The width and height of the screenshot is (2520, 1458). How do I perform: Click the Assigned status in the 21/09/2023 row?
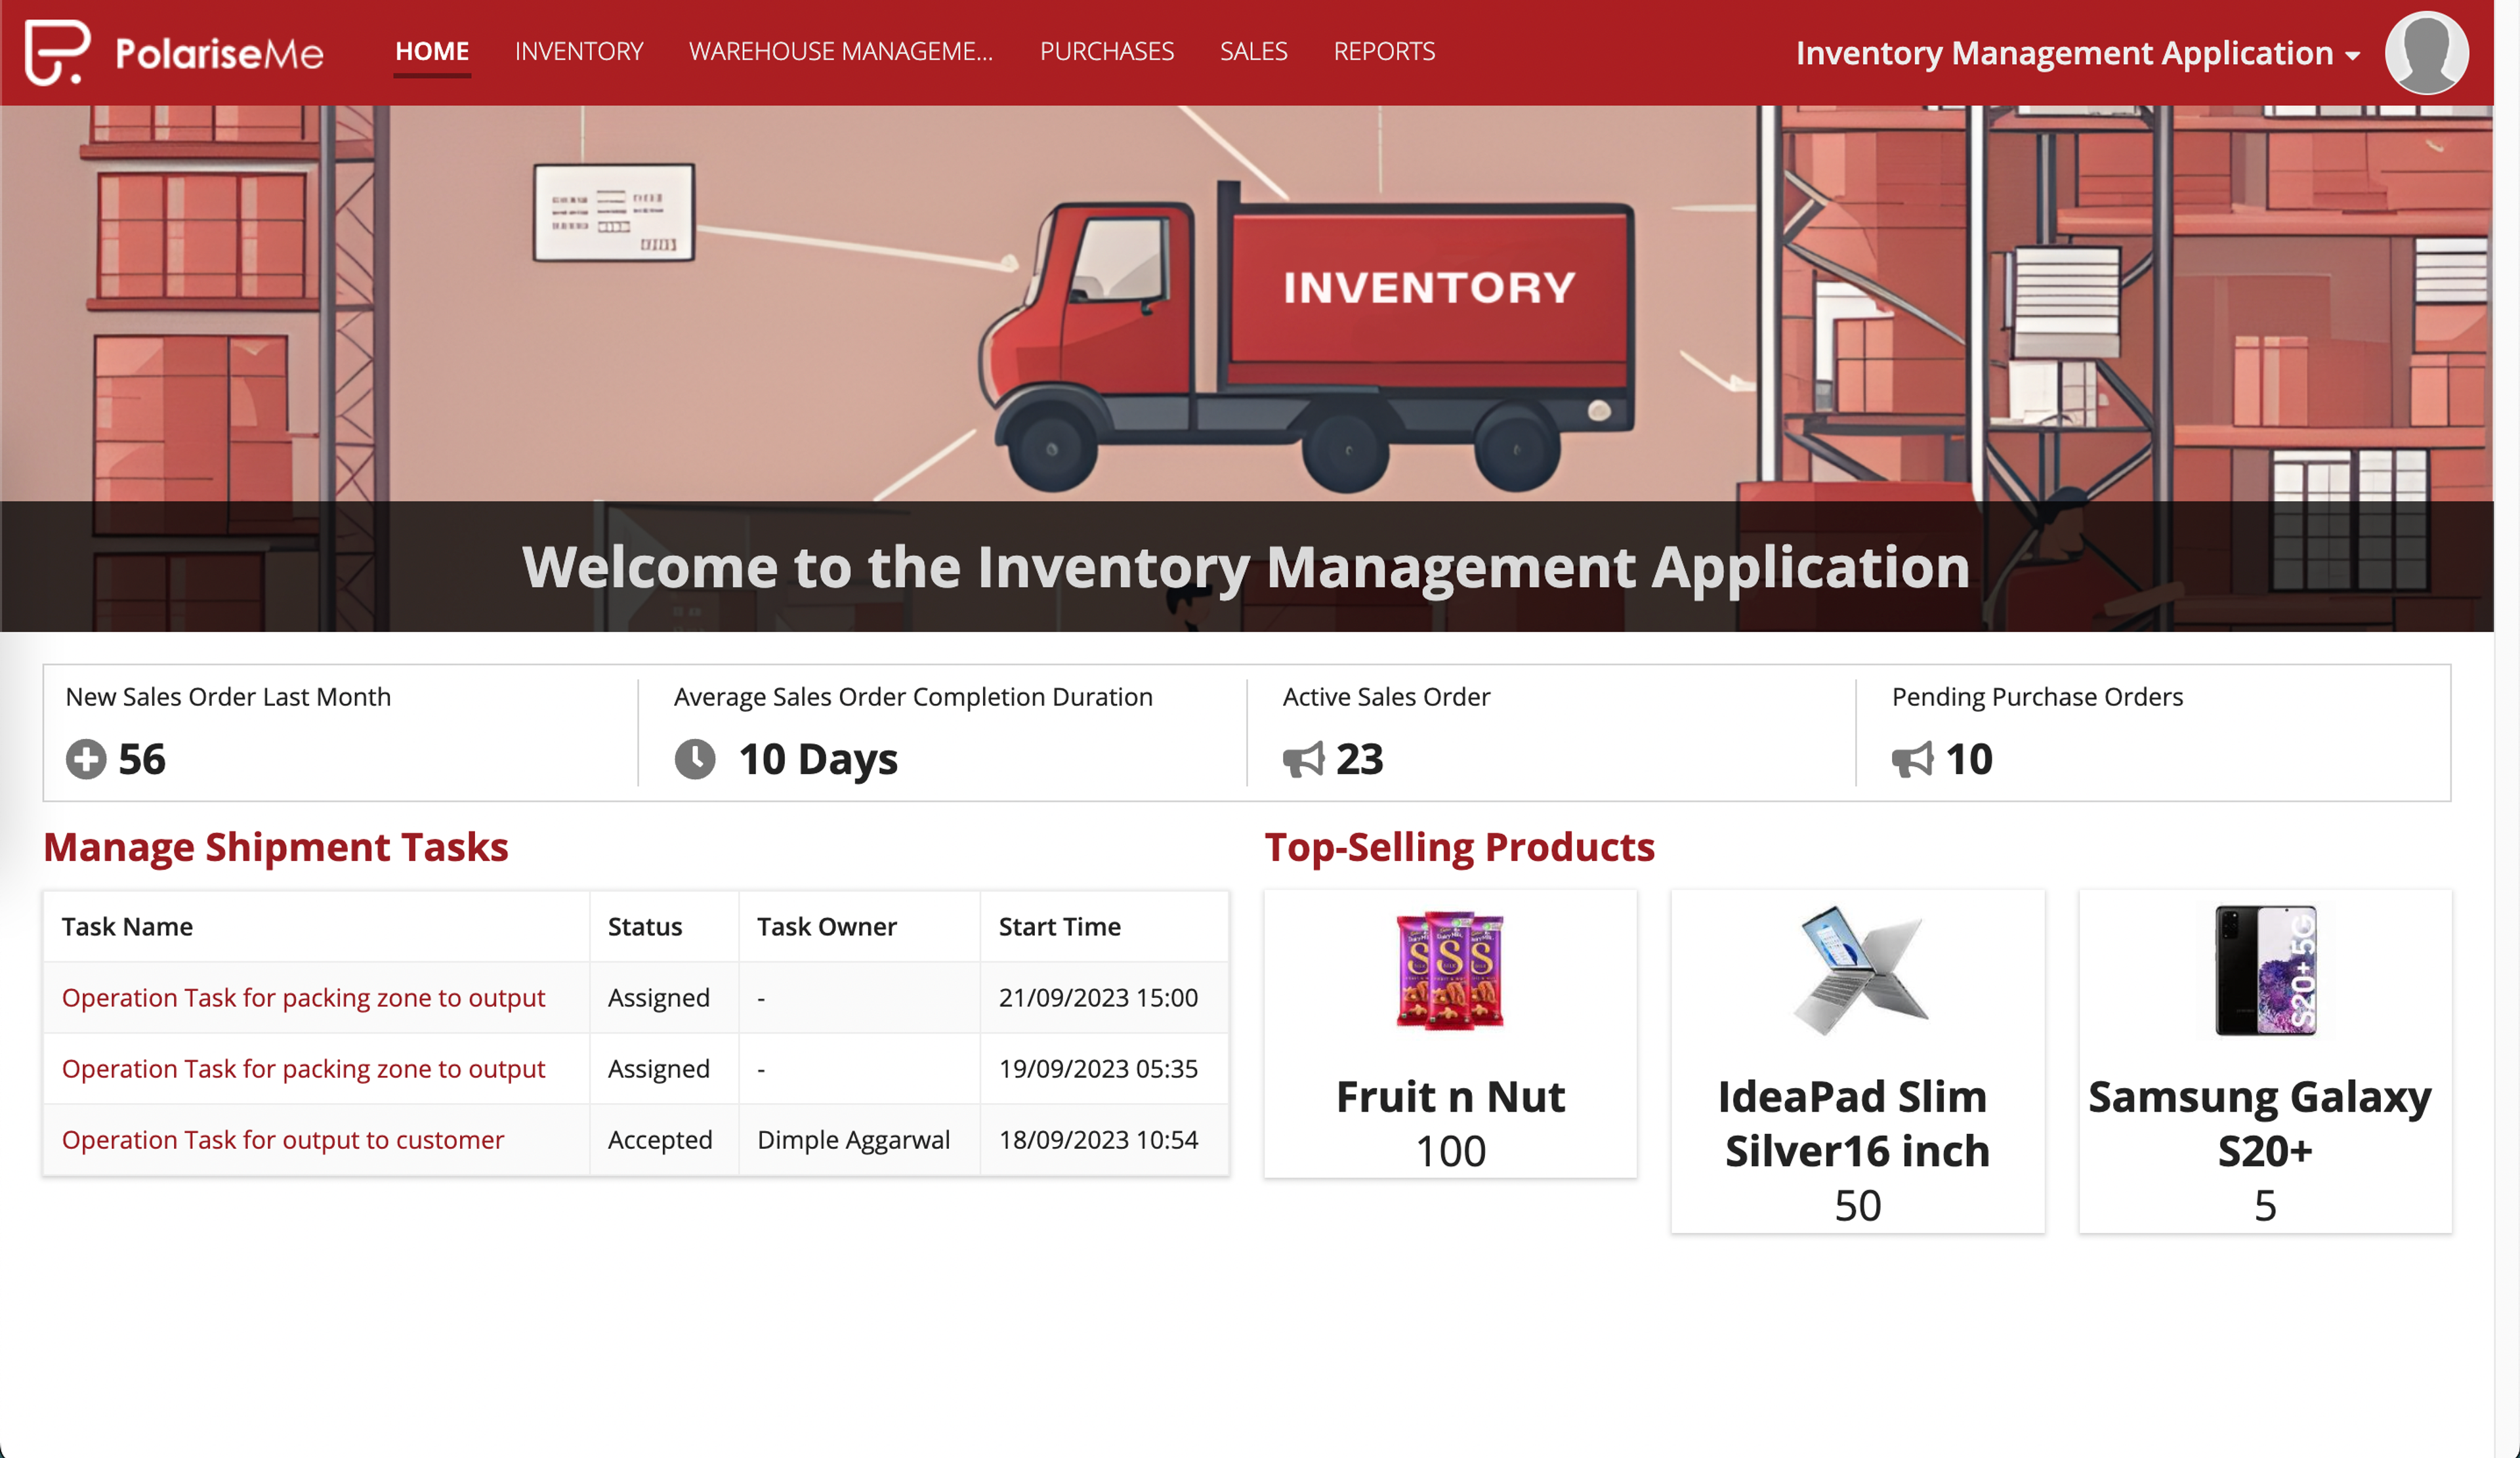pos(659,997)
